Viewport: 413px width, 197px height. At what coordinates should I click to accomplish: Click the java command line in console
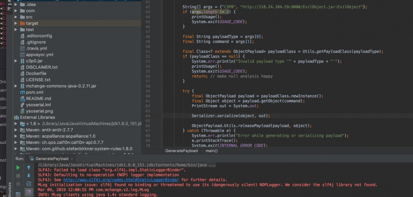click(x=127, y=165)
